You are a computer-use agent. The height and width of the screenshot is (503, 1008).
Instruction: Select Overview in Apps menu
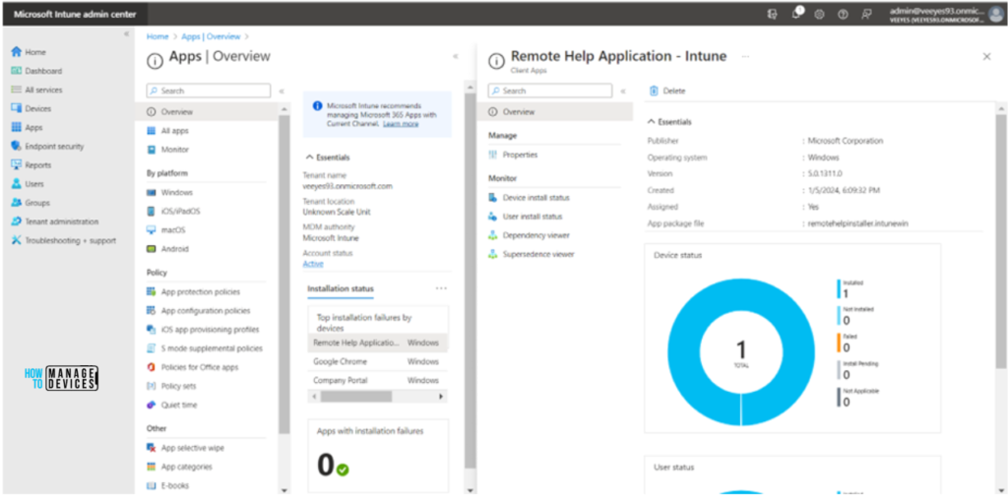tap(207, 112)
